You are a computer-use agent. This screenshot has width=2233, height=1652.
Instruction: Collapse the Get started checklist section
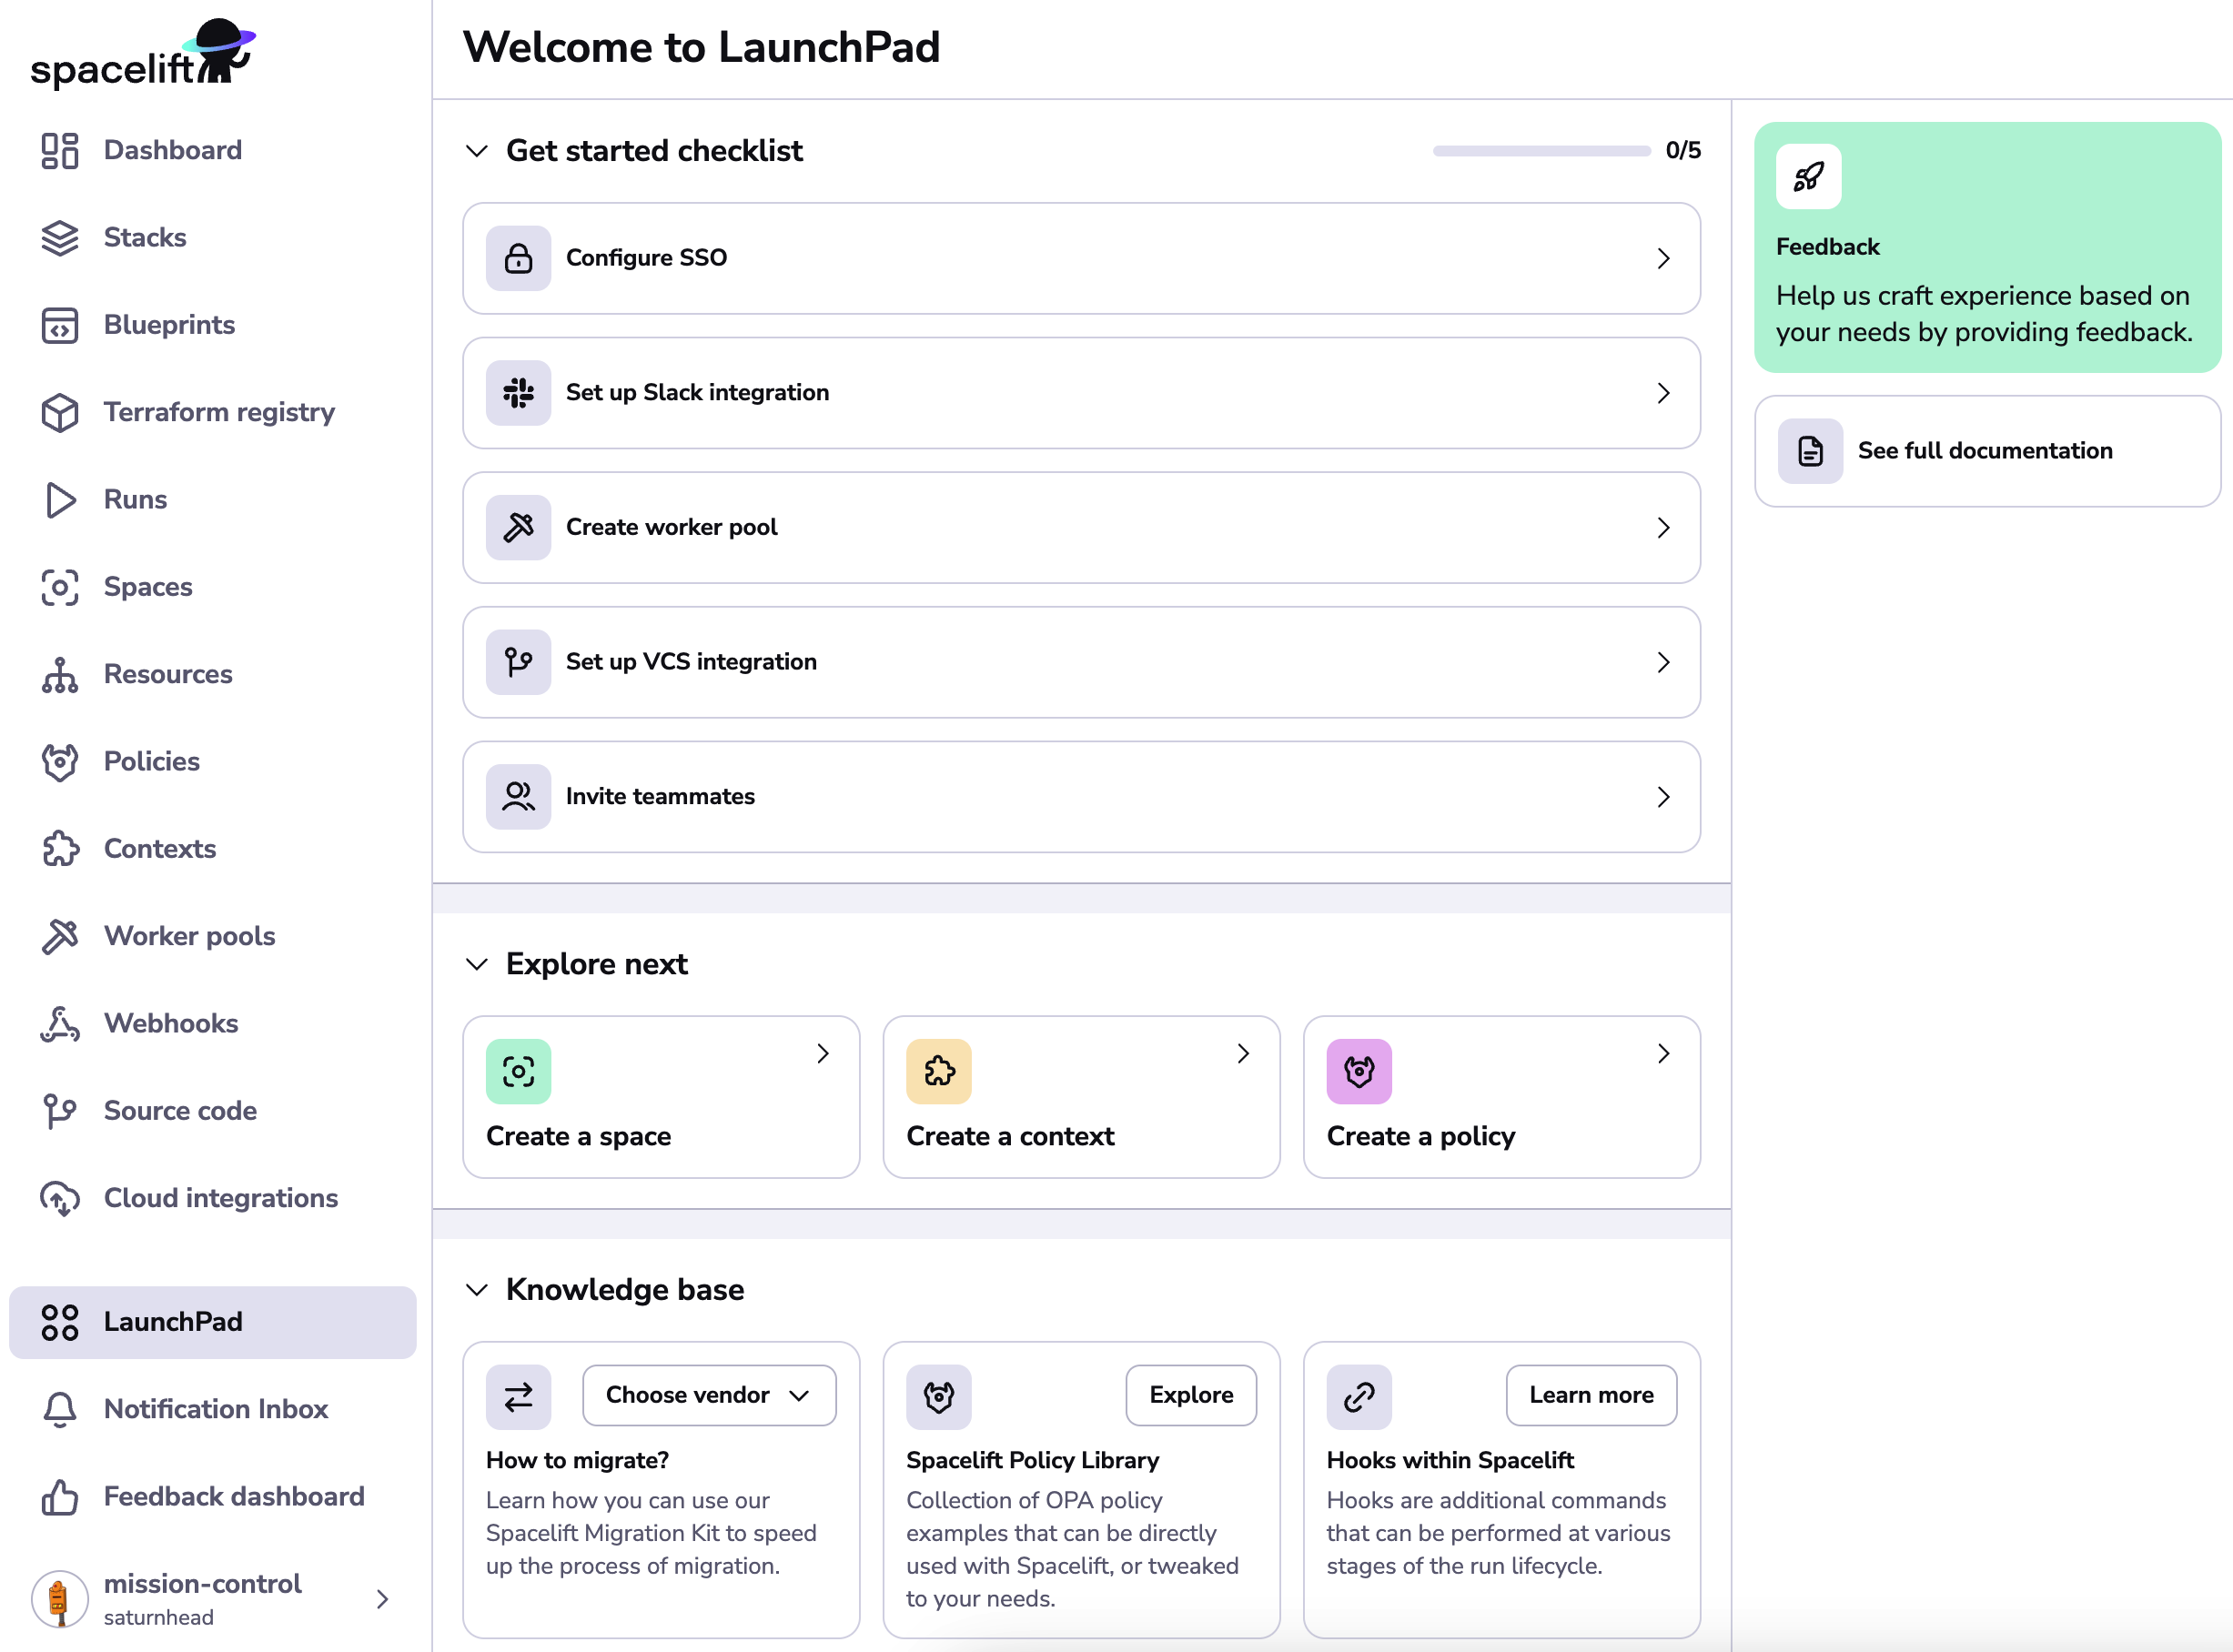click(476, 151)
